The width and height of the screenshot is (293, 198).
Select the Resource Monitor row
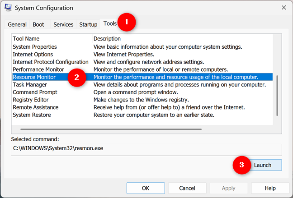coord(142,77)
